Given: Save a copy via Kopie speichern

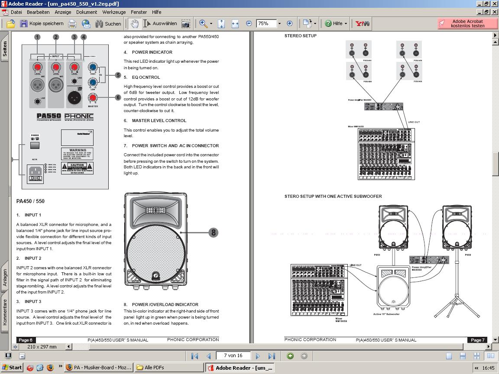Looking at the screenshot, I should 42,23.
